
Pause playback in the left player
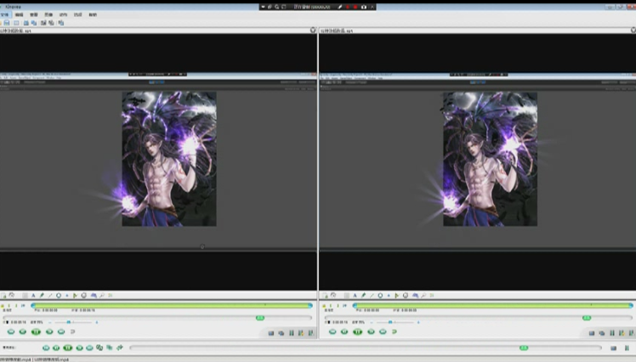(x=36, y=331)
